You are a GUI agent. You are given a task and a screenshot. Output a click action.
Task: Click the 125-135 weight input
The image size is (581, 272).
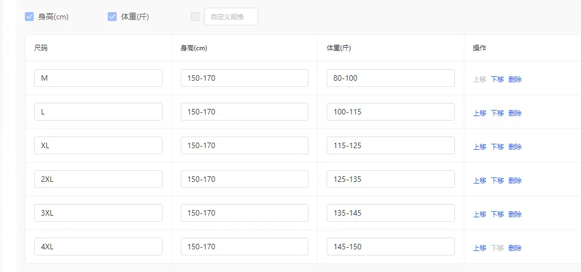(x=390, y=179)
